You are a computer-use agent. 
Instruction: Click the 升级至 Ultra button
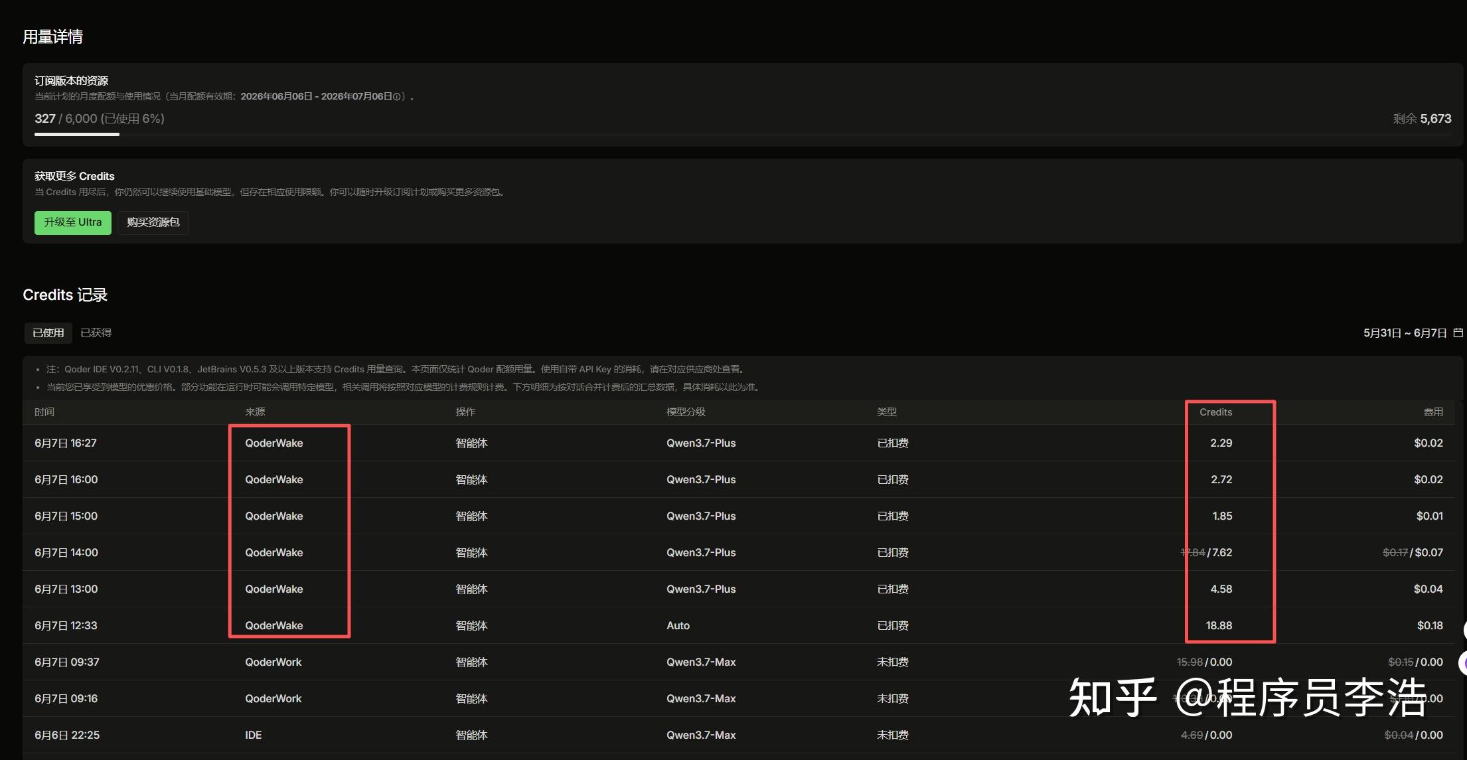click(x=73, y=222)
